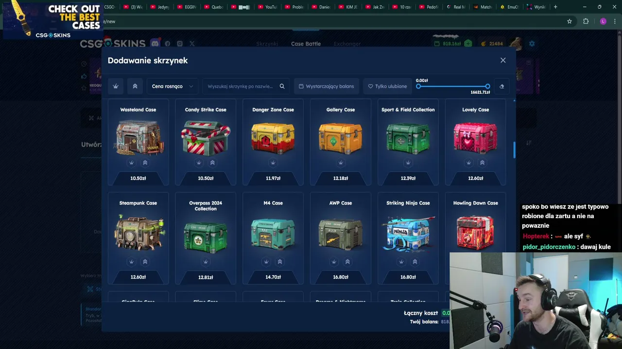
Task: Switch to the Real M browser tab
Action: pos(455,7)
